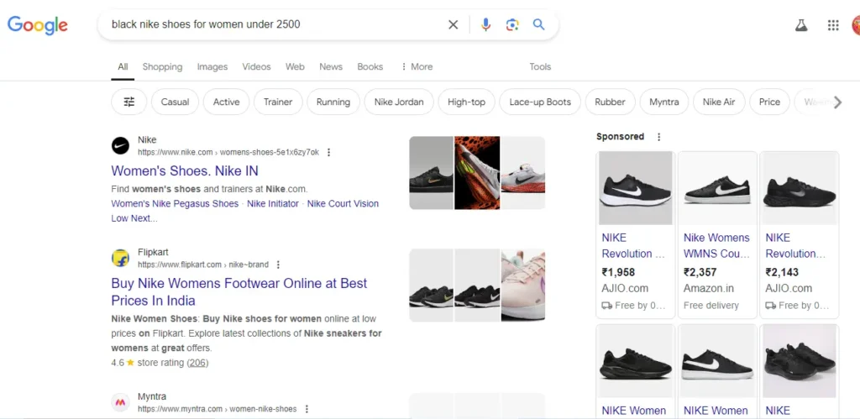Viewport: 860px width, 419px height.
Task: Open the Amazon.in seller label
Action: click(x=708, y=289)
